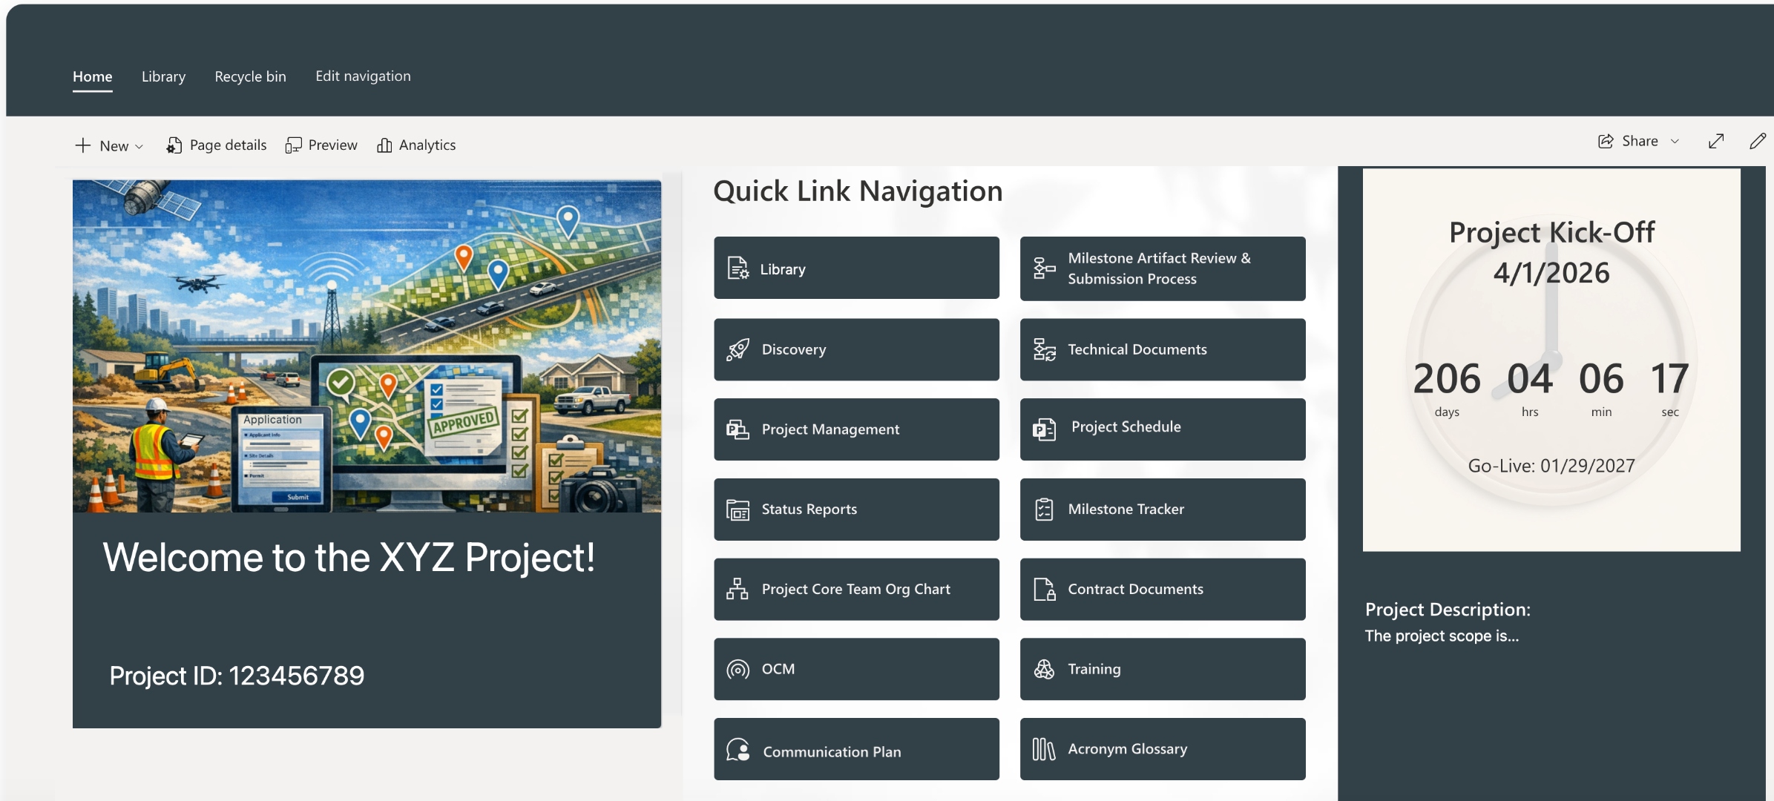The width and height of the screenshot is (1774, 801).
Task: Open the OCM quick link
Action: coord(856,669)
